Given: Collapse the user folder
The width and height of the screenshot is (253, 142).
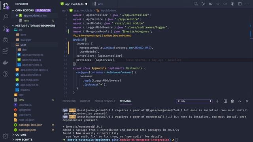Looking at the screenshot, I should (x=23, y=45).
